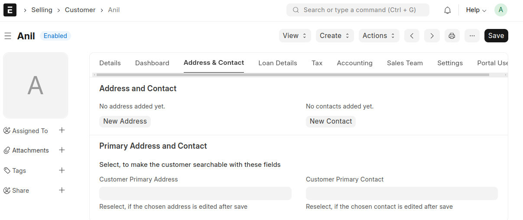523x220 pixels.
Task: Go to previous customer record arrow
Action: tap(412, 36)
